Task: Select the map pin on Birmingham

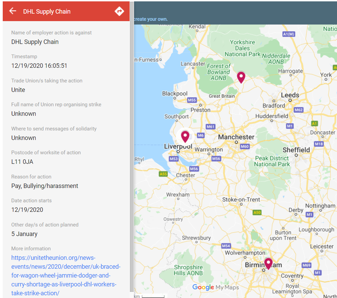Action: 268,264
